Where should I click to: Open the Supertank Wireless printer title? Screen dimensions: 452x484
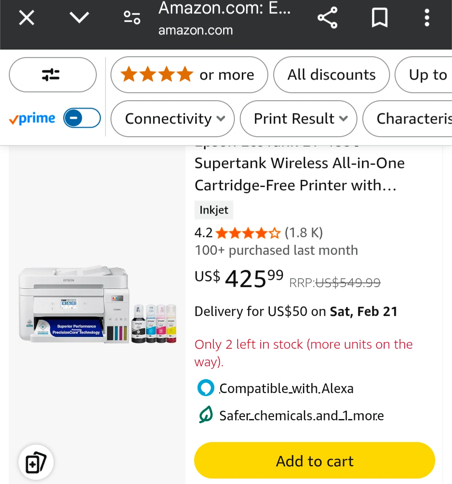tap(299, 174)
